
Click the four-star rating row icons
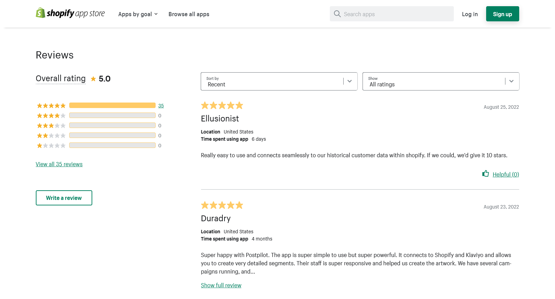(x=51, y=116)
